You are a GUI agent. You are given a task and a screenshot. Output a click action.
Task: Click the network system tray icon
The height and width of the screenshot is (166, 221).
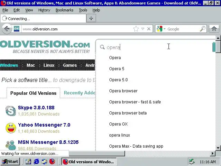192,162
